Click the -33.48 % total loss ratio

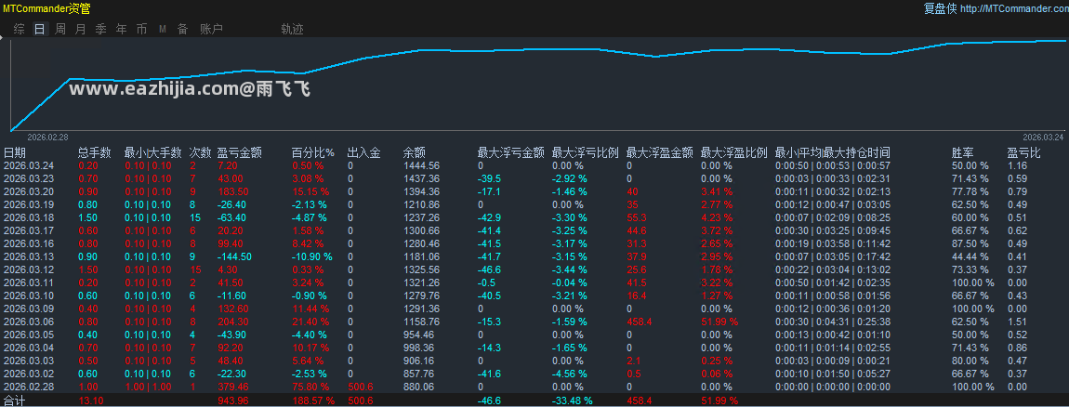[573, 400]
